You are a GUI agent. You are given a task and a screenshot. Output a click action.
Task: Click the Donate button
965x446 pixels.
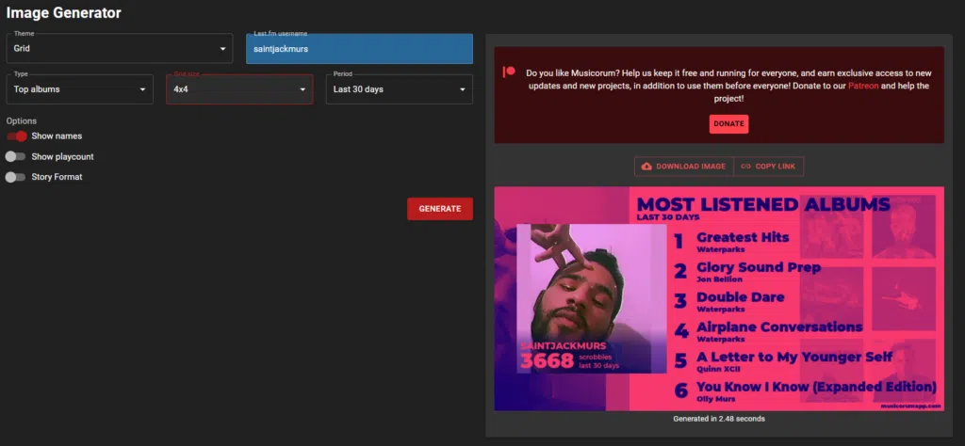[728, 124]
